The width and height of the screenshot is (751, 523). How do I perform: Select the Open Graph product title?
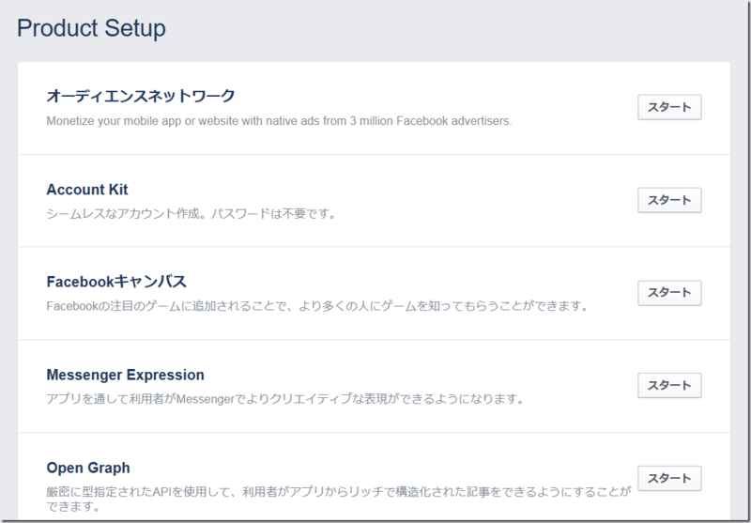tap(88, 468)
